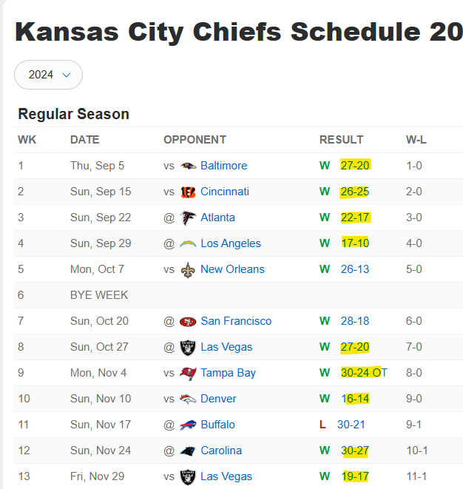Click the Tampa Bay Buccaneers flag logo

(188, 373)
